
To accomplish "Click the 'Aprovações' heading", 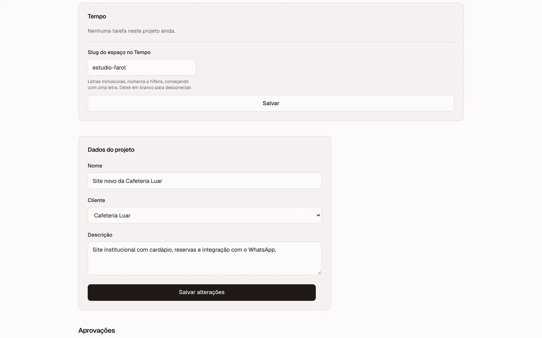I will pos(97,331).
